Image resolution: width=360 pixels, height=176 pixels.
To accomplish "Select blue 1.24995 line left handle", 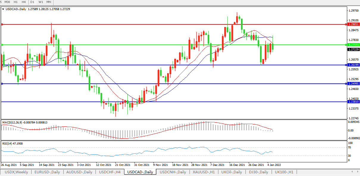I will pos(2,84).
